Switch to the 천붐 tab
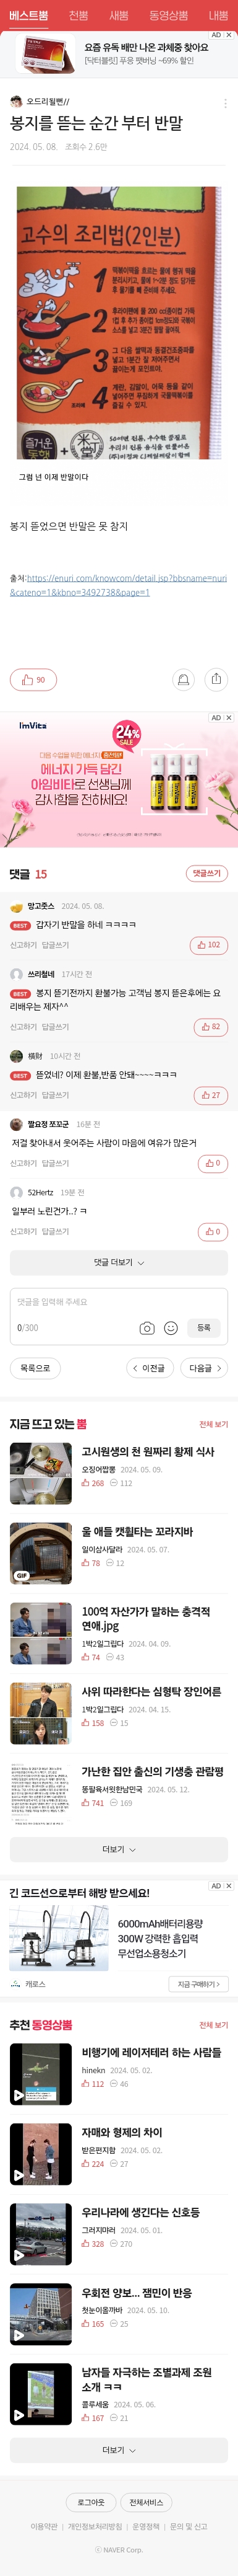The height and width of the screenshot is (2576, 238). pyautogui.click(x=78, y=15)
